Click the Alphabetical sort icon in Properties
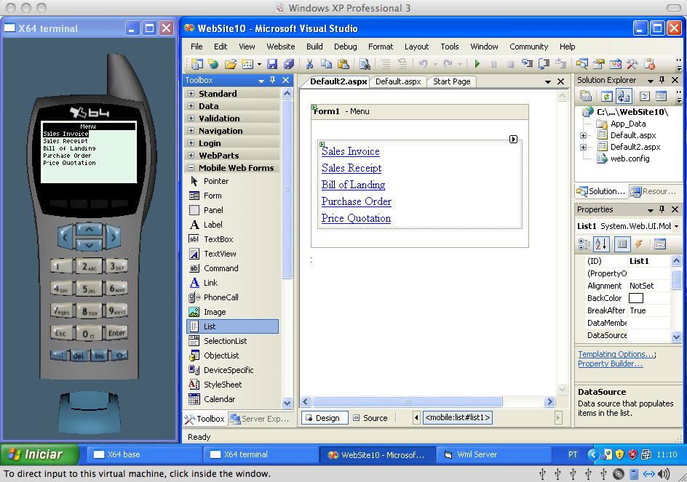The image size is (687, 482). [x=601, y=244]
